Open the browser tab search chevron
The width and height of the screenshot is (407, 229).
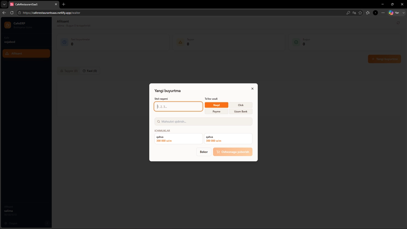click(4, 4)
